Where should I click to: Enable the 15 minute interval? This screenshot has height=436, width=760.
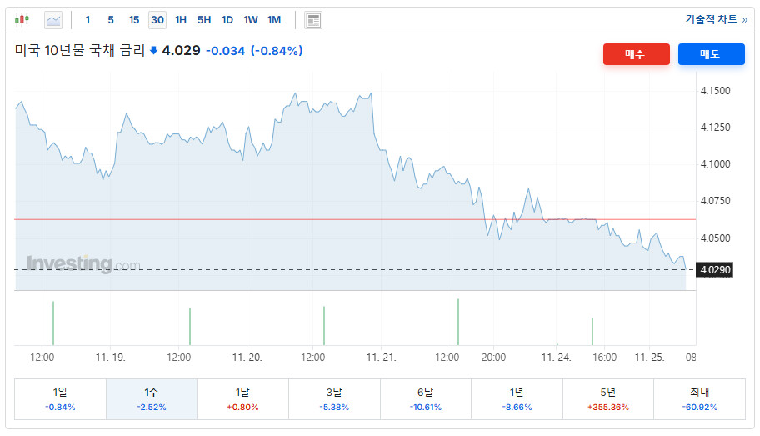pyautogui.click(x=134, y=20)
